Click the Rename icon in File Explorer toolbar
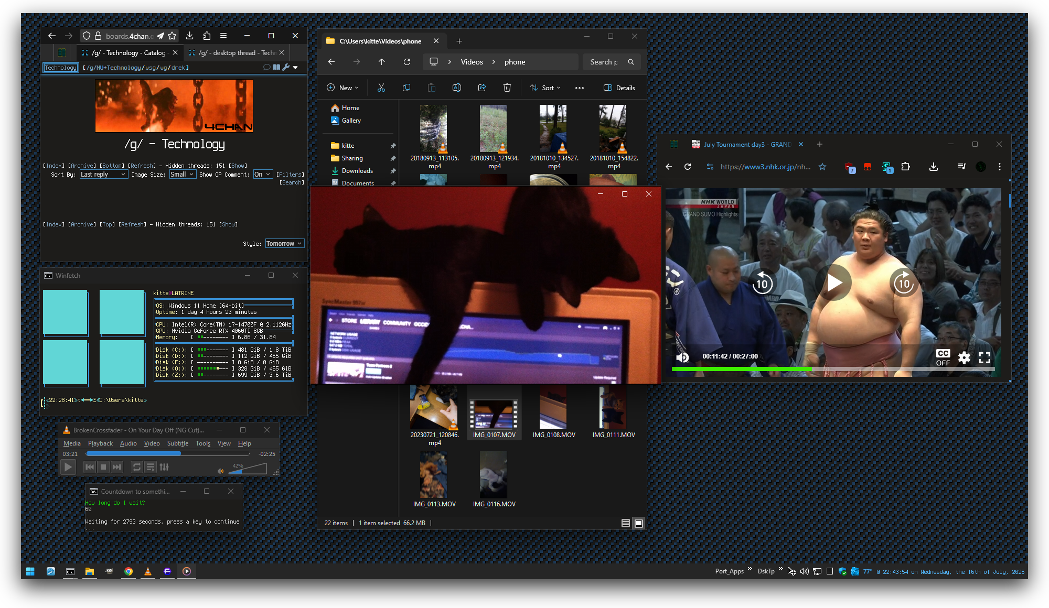 pos(456,88)
